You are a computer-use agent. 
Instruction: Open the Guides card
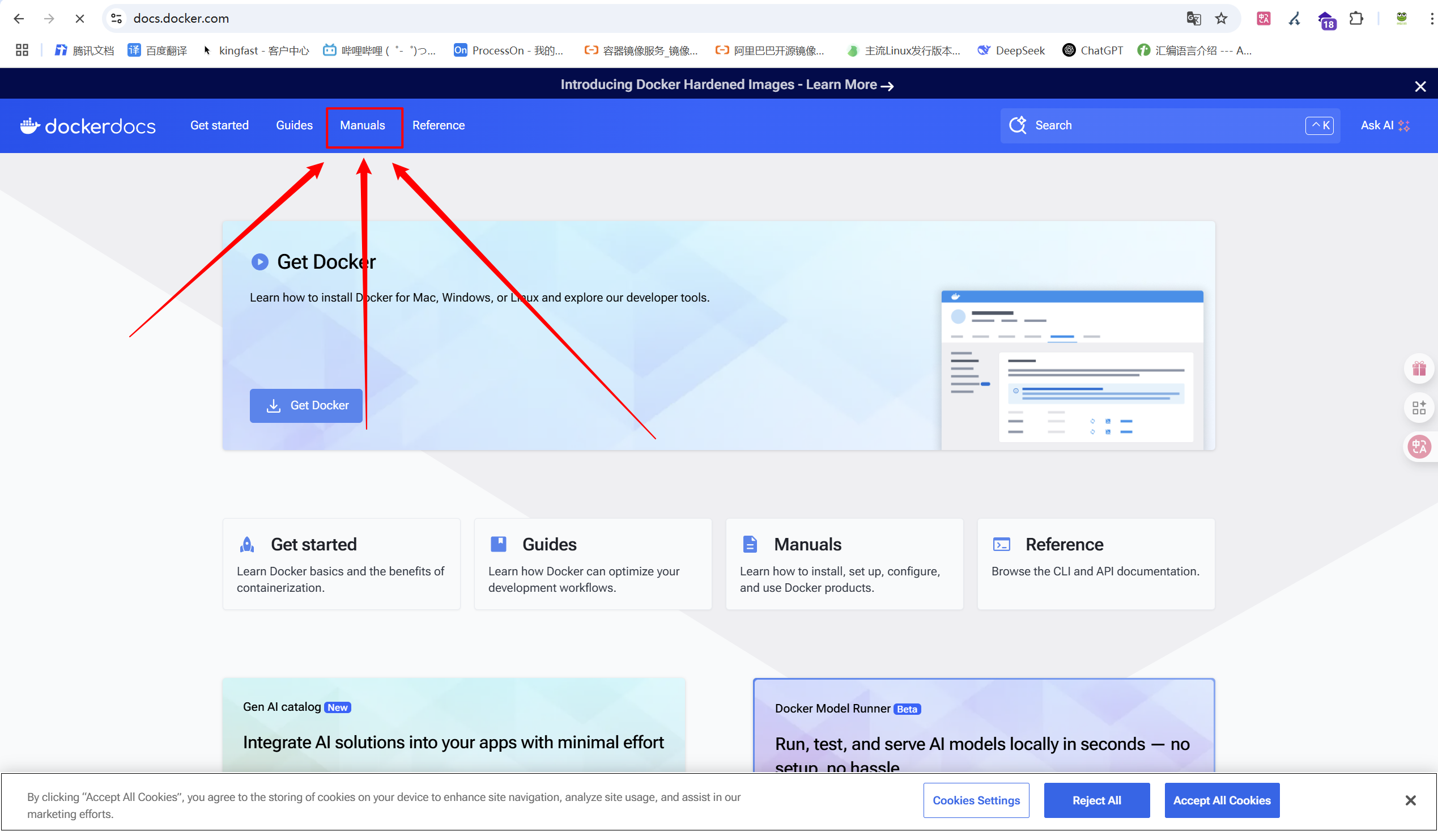(593, 564)
